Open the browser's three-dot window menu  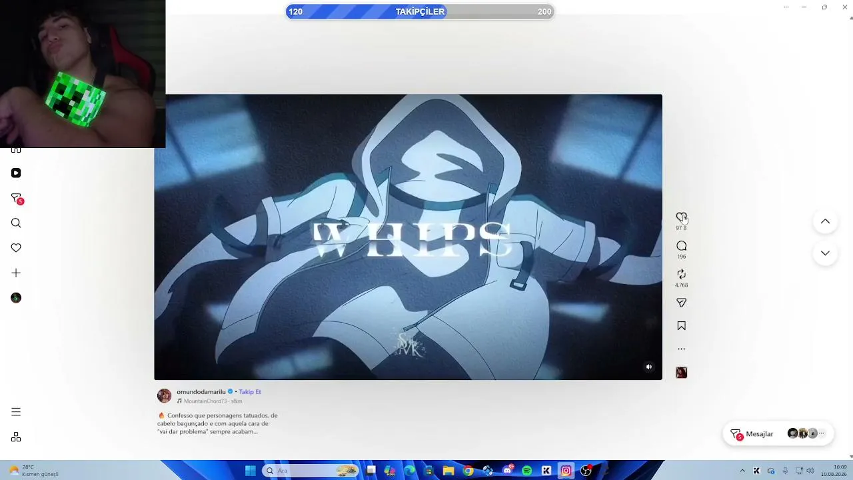click(x=786, y=7)
